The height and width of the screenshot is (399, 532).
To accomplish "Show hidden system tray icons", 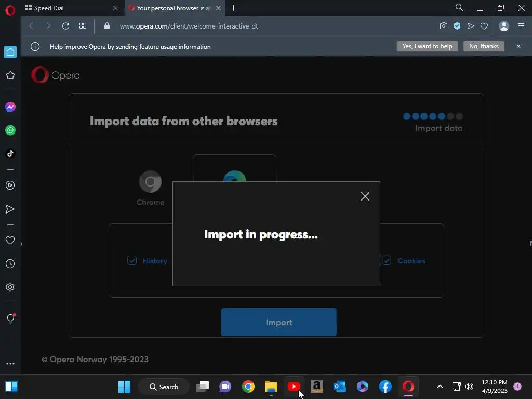I will click(440, 387).
